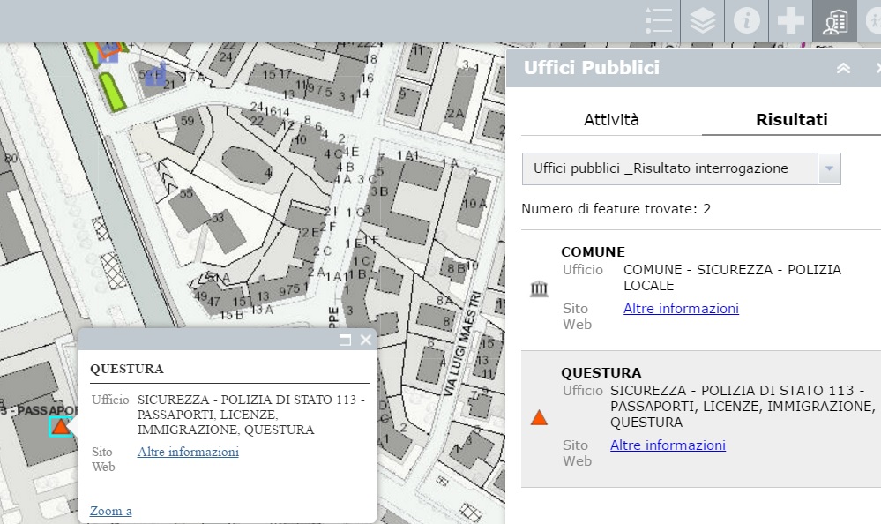Click the orange triangle marker on map
Viewport: 881px width, 524px height.
coord(60,427)
